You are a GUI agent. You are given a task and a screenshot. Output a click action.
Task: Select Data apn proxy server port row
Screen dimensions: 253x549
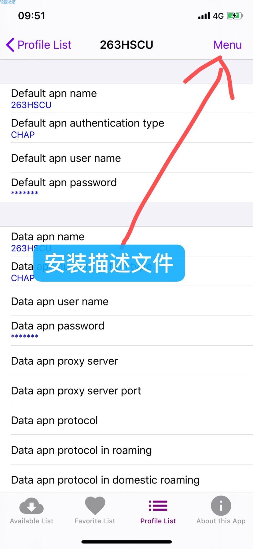pos(127,390)
